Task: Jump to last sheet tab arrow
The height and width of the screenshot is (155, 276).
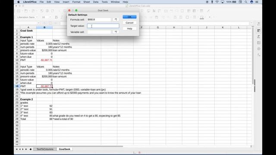Action: point(26,149)
